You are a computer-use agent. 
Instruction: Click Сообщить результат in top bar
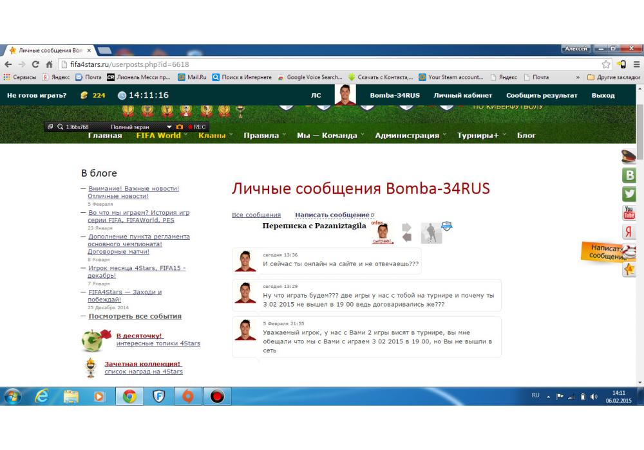coord(542,95)
